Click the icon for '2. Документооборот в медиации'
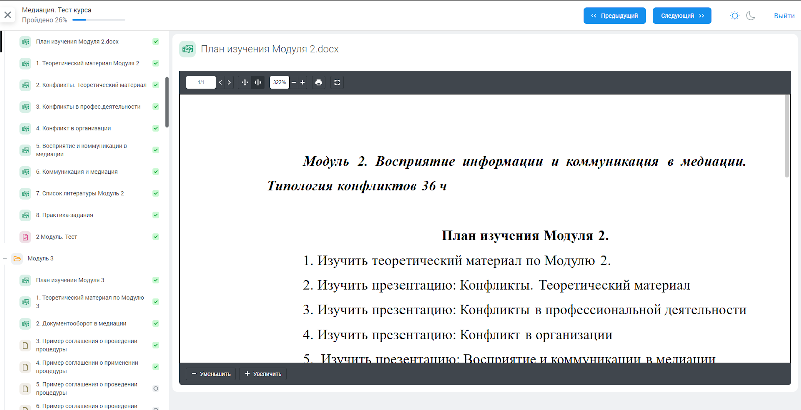The width and height of the screenshot is (801, 410). point(25,324)
